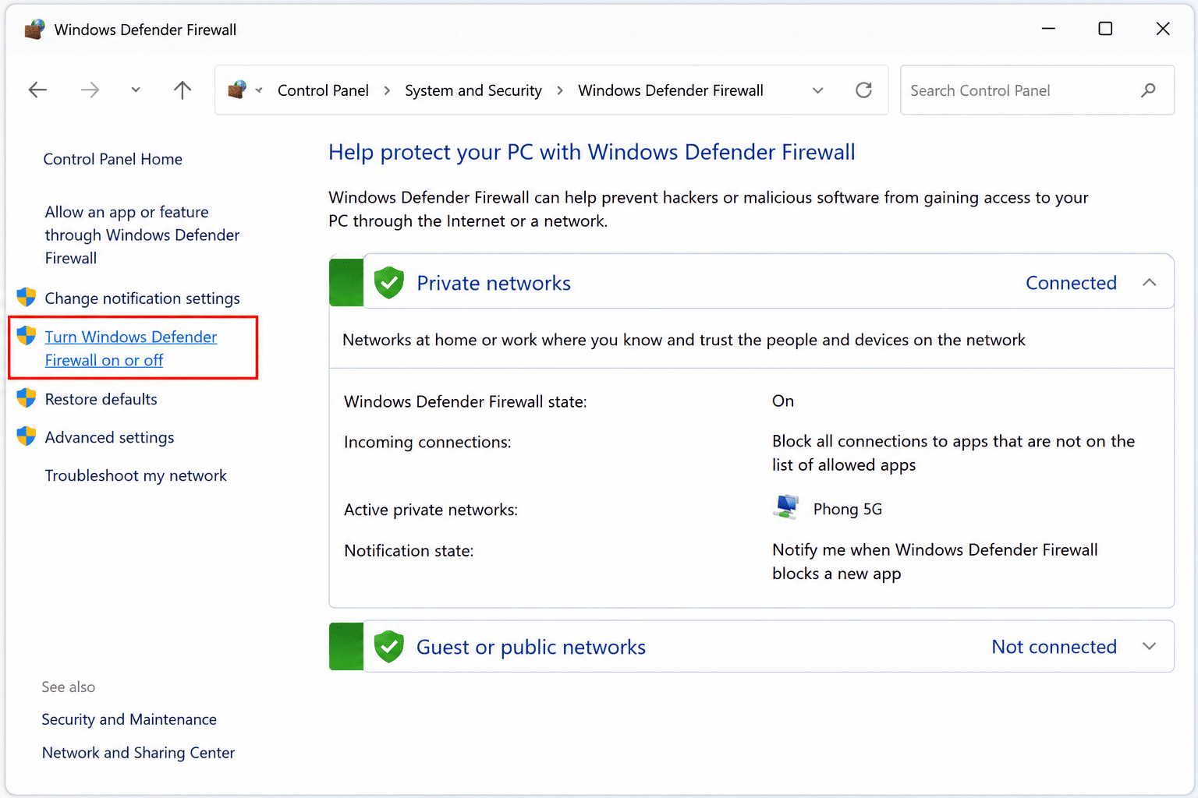Select Windows Defender Firewall breadcrumb

coord(671,90)
